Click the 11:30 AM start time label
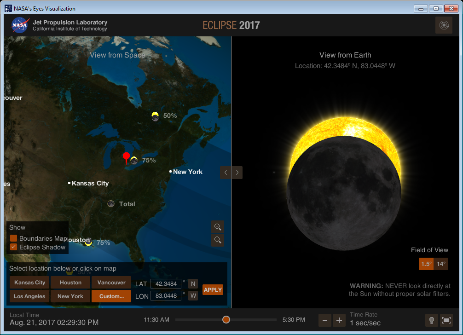Screen dimensions: 463x335 point(156,320)
